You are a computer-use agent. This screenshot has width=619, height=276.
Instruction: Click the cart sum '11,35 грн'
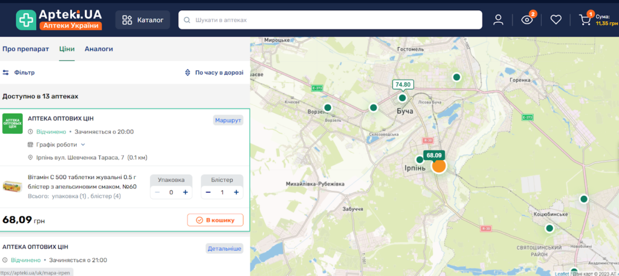(606, 24)
